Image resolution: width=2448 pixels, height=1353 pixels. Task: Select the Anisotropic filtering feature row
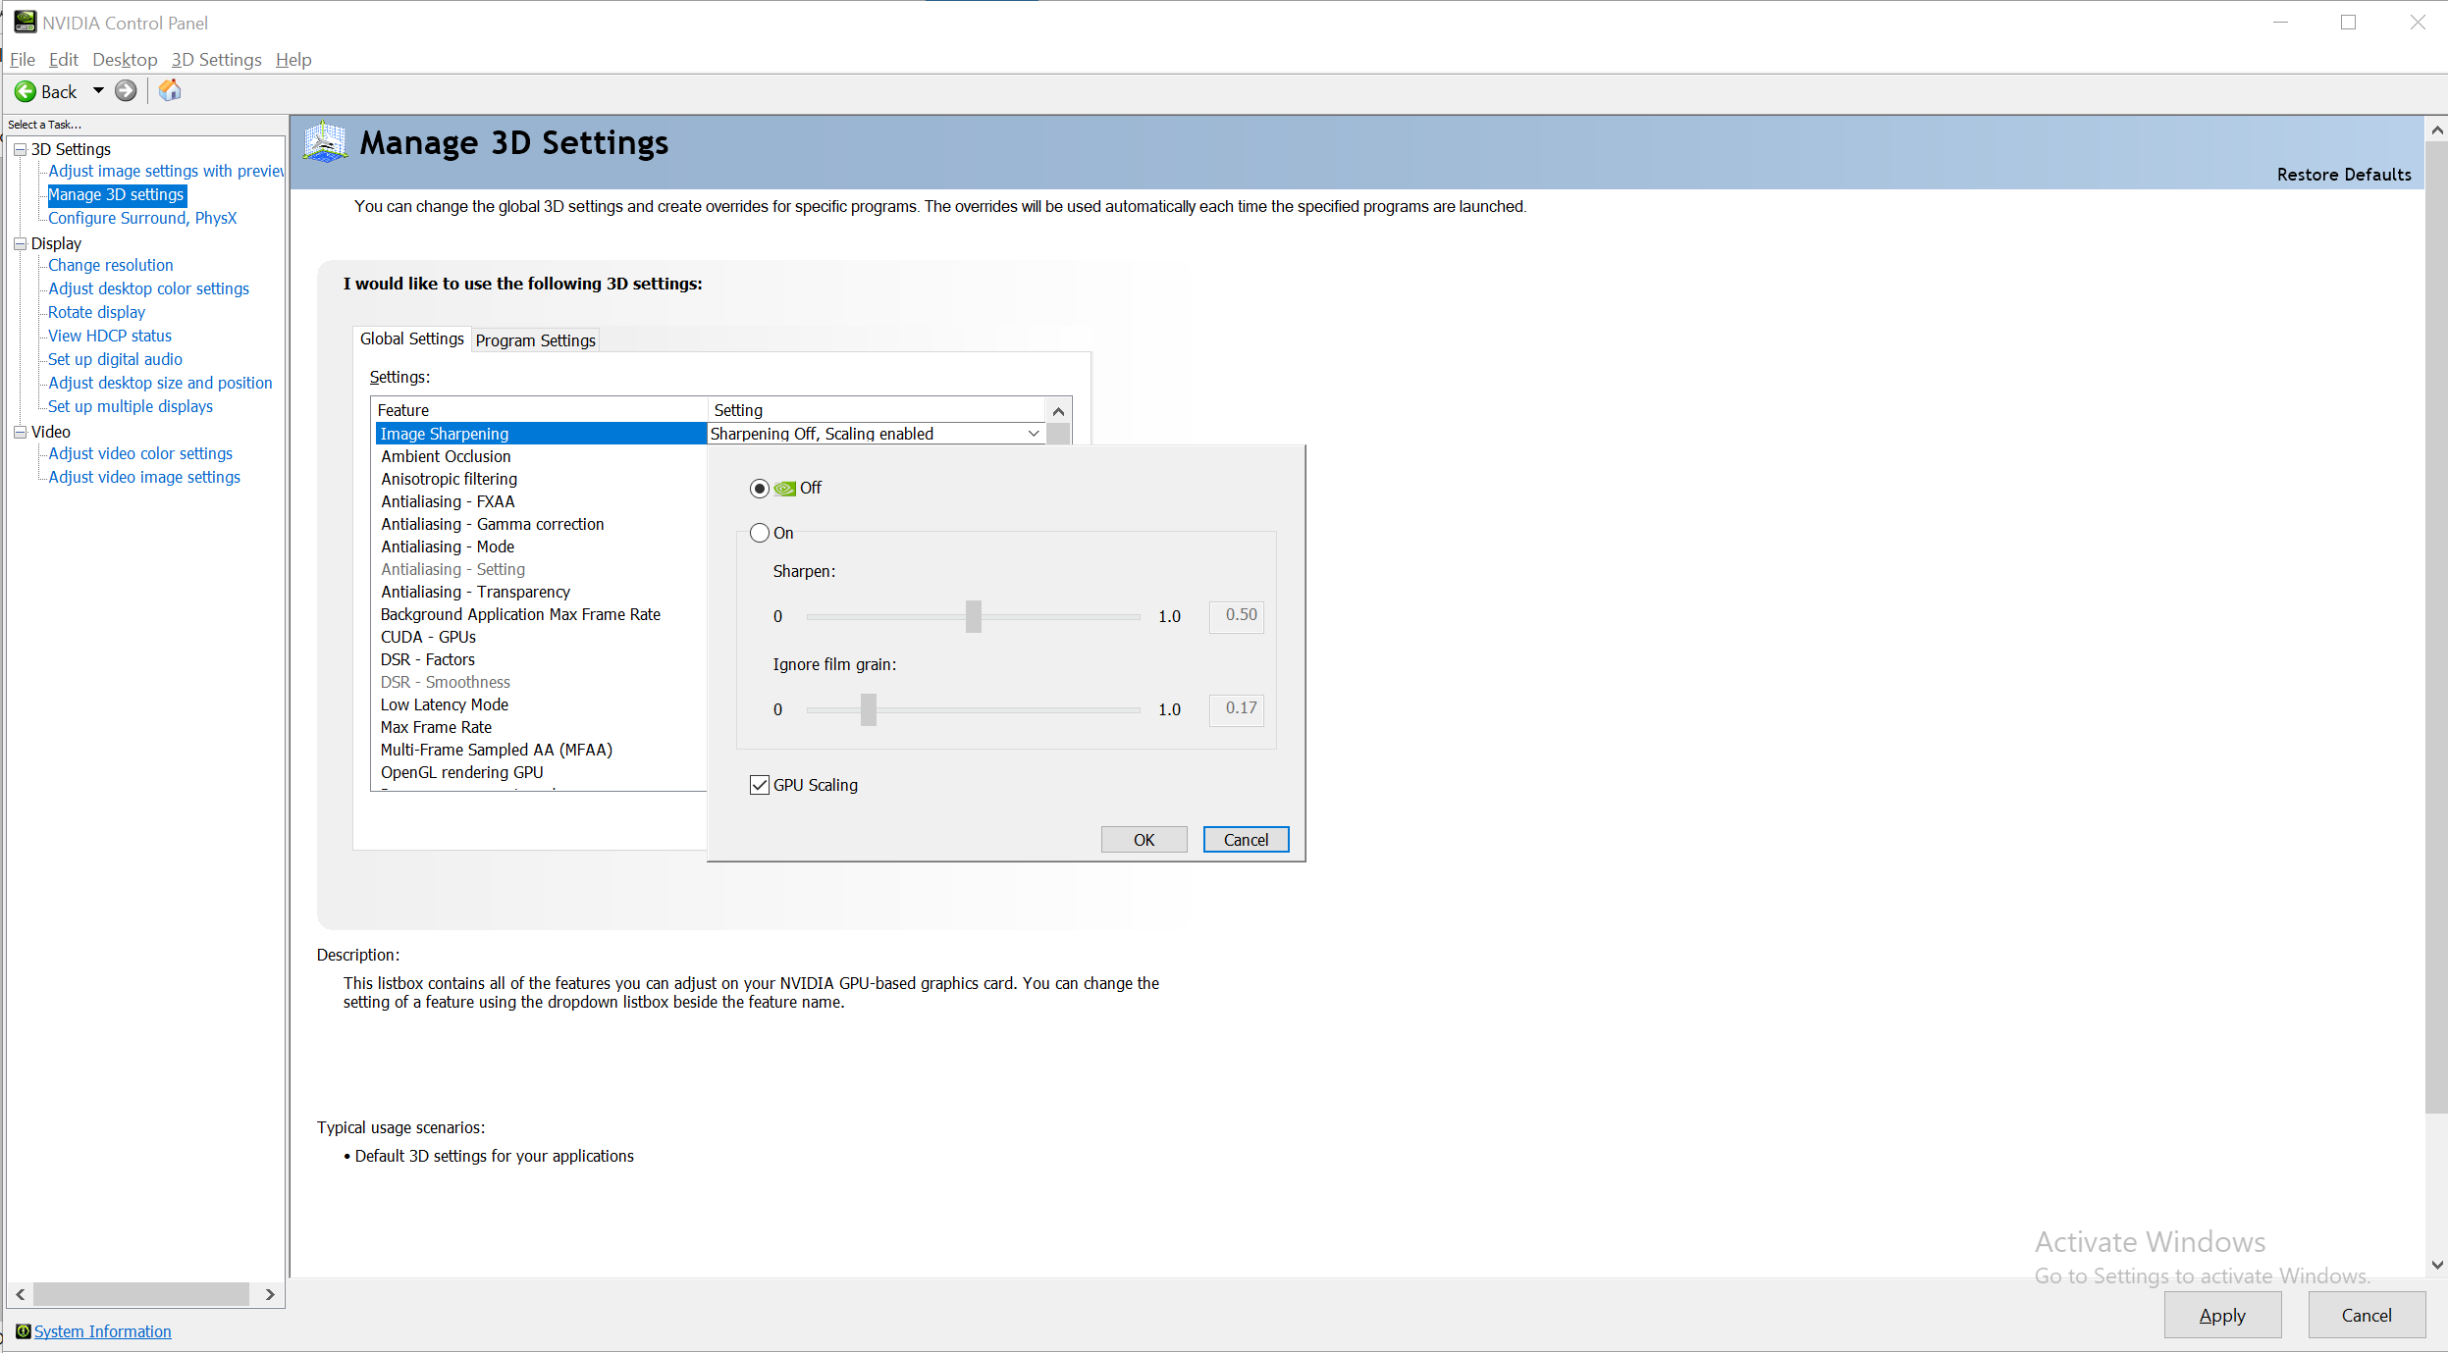(x=541, y=479)
